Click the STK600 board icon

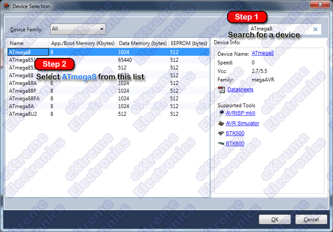(x=221, y=143)
